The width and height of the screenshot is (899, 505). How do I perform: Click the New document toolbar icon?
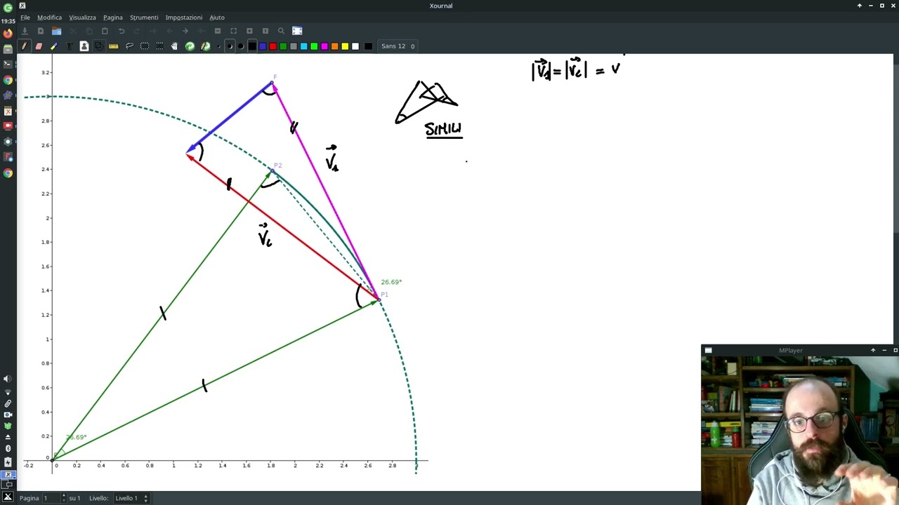[x=41, y=31]
